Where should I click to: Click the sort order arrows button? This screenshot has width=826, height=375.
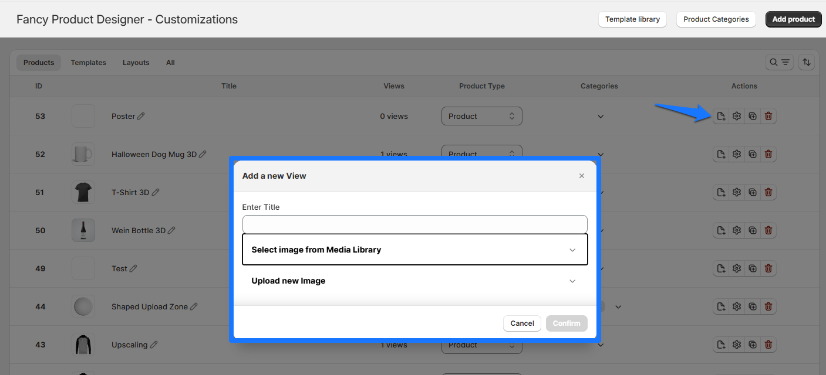[x=807, y=62]
